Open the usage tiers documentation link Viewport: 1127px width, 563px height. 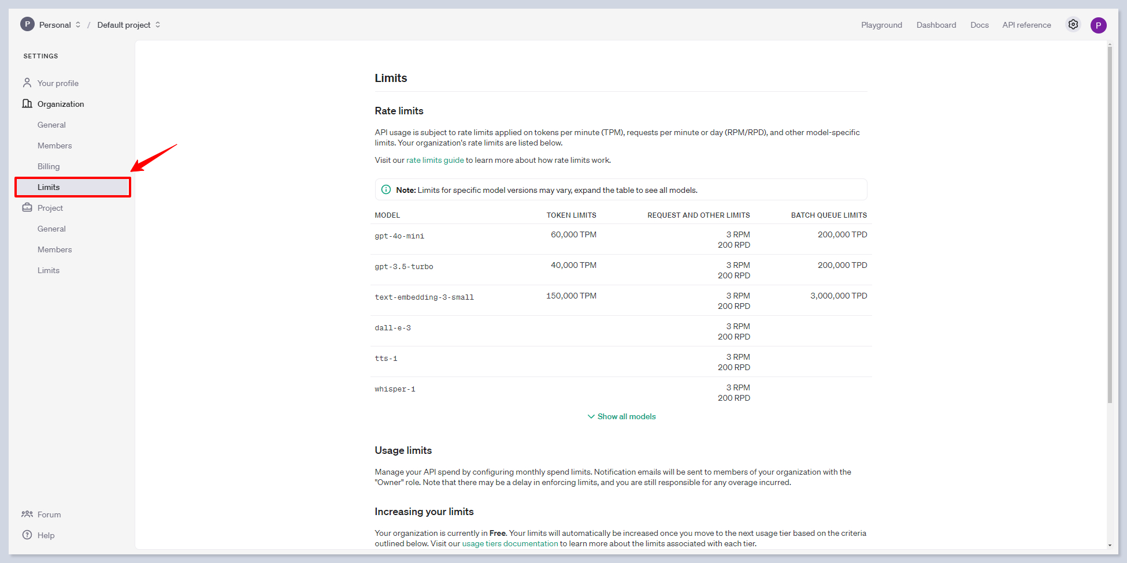(510, 543)
